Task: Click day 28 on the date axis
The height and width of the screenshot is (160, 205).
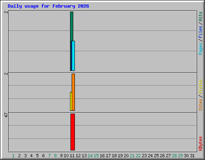Action: point(174,156)
